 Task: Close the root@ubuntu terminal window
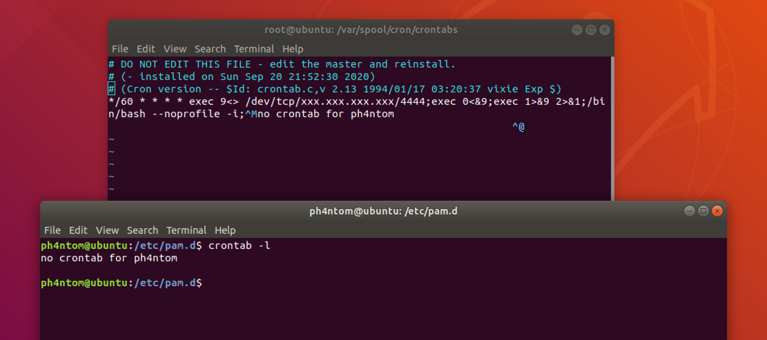(x=604, y=30)
